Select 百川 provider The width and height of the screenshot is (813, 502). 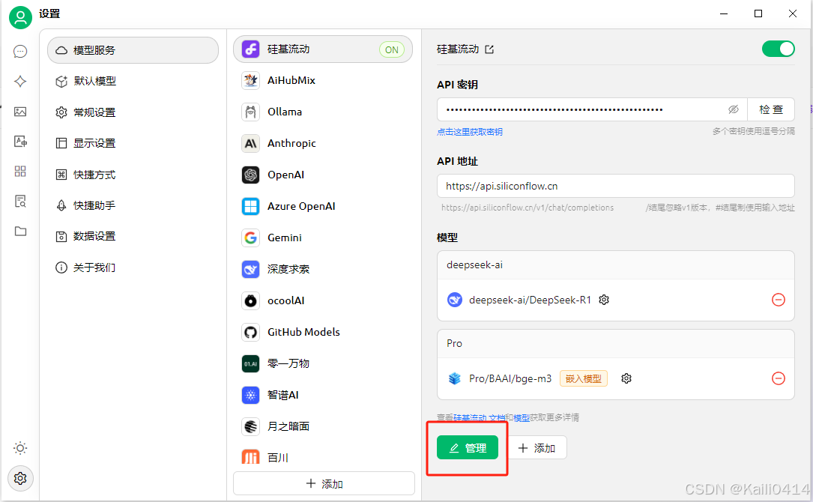pos(323,457)
